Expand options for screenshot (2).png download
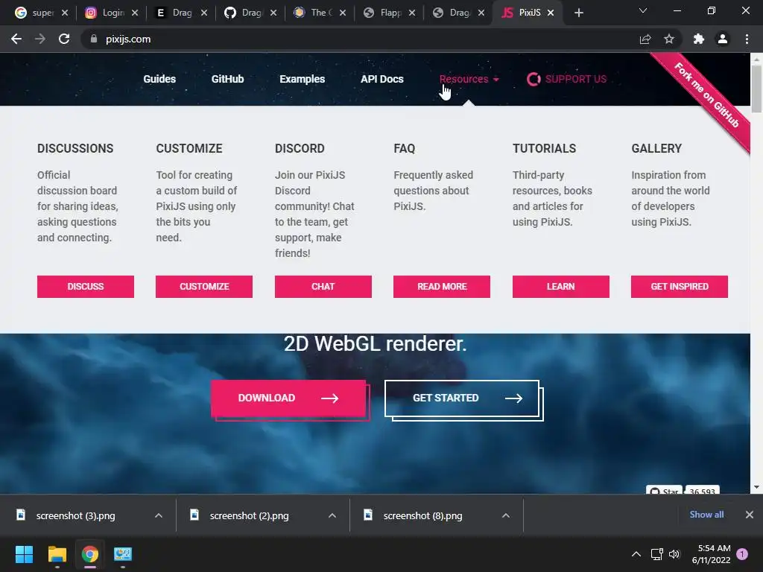The height and width of the screenshot is (572, 763). 332,515
